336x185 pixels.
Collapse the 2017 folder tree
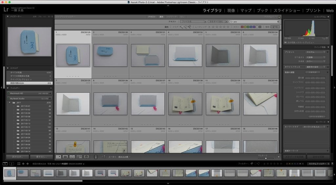pyautogui.click(x=10, y=103)
